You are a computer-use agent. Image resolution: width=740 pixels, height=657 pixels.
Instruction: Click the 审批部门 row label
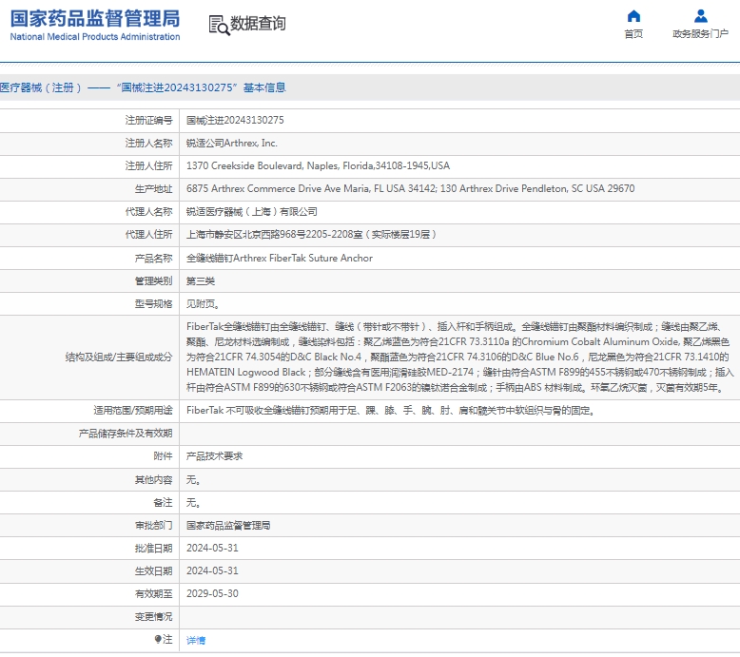153,526
